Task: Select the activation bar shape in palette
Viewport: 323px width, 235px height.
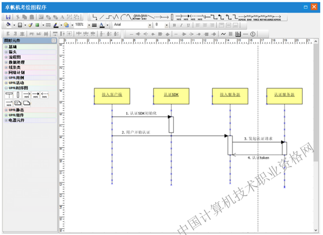Action: [x=18, y=94]
